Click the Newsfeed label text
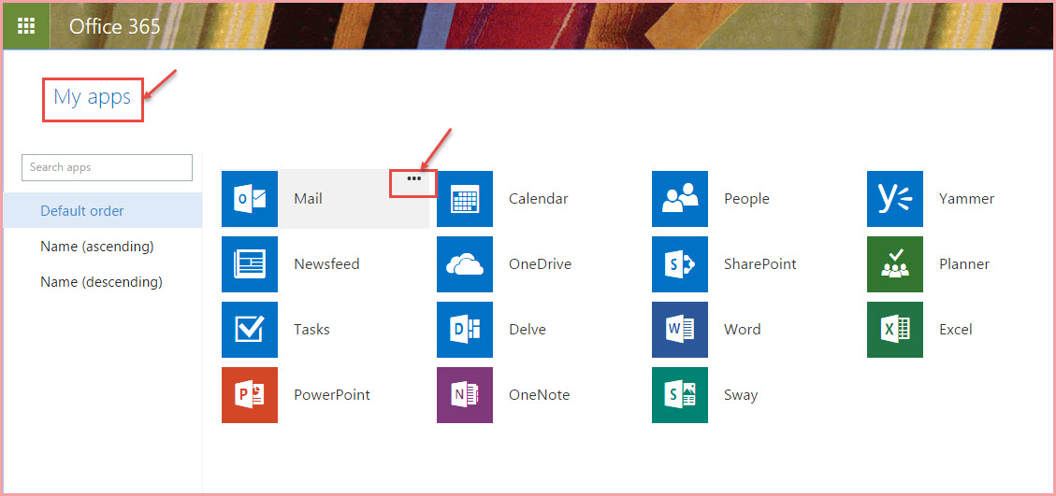This screenshot has width=1056, height=496. pyautogui.click(x=326, y=264)
